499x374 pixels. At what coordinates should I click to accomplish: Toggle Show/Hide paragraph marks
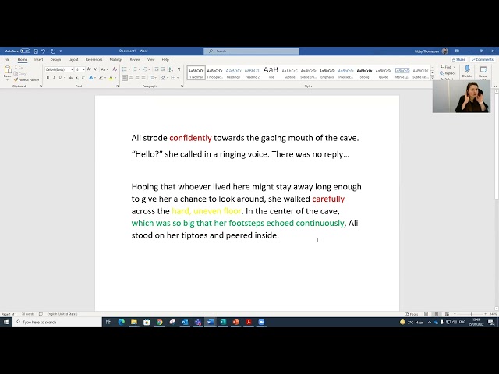point(179,69)
